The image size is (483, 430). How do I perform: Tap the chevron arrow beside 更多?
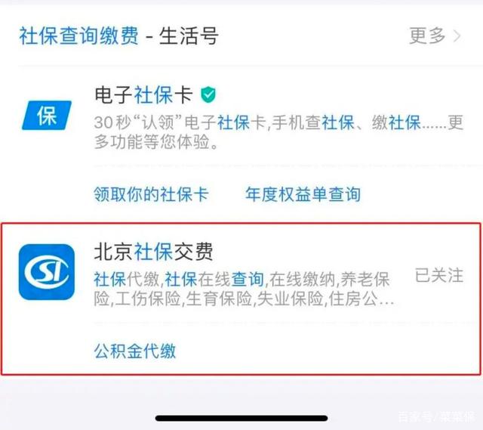click(x=457, y=36)
